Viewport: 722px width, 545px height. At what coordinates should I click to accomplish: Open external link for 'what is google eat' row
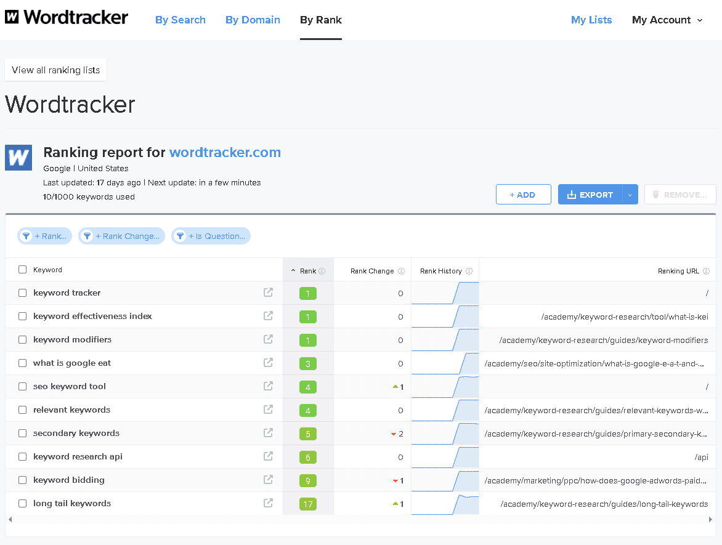coord(268,363)
